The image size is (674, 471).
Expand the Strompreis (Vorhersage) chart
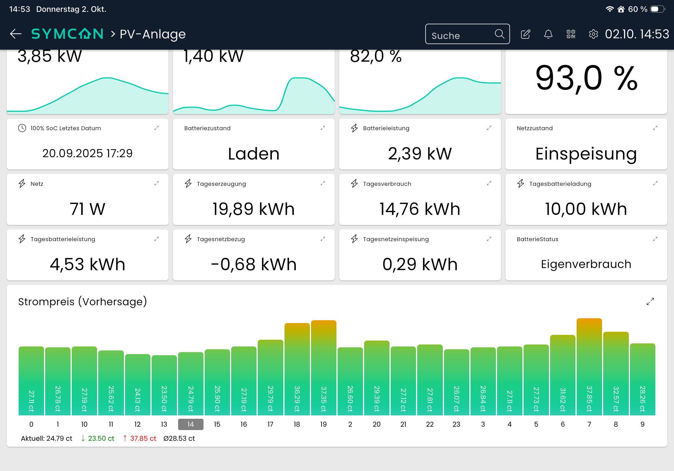tap(650, 302)
